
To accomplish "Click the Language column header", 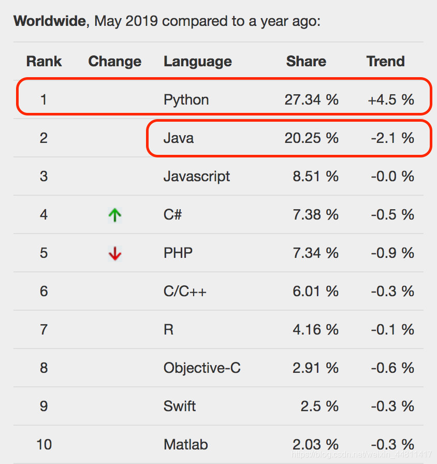I will tap(198, 62).
